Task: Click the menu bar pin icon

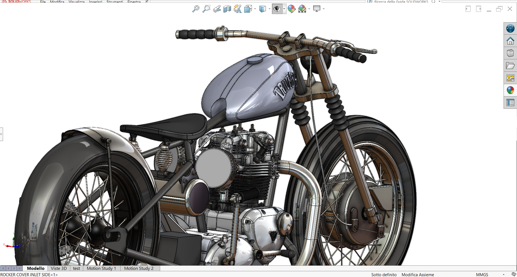Action: [147, 1]
